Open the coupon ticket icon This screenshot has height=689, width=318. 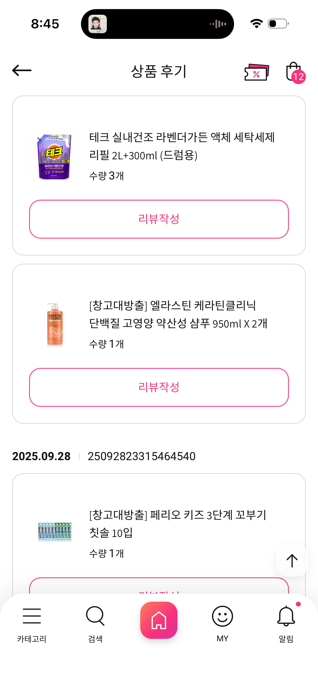[x=257, y=72]
